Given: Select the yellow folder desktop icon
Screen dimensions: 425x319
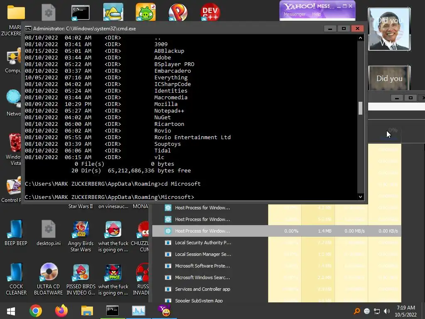Looking at the screenshot, I should (16, 12).
